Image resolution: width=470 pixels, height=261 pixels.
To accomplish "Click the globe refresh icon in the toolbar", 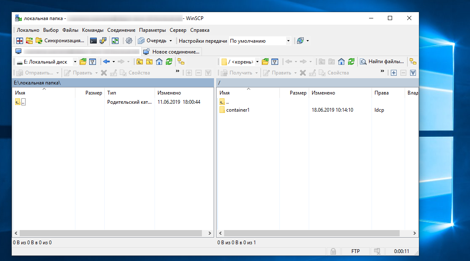I will (300, 41).
